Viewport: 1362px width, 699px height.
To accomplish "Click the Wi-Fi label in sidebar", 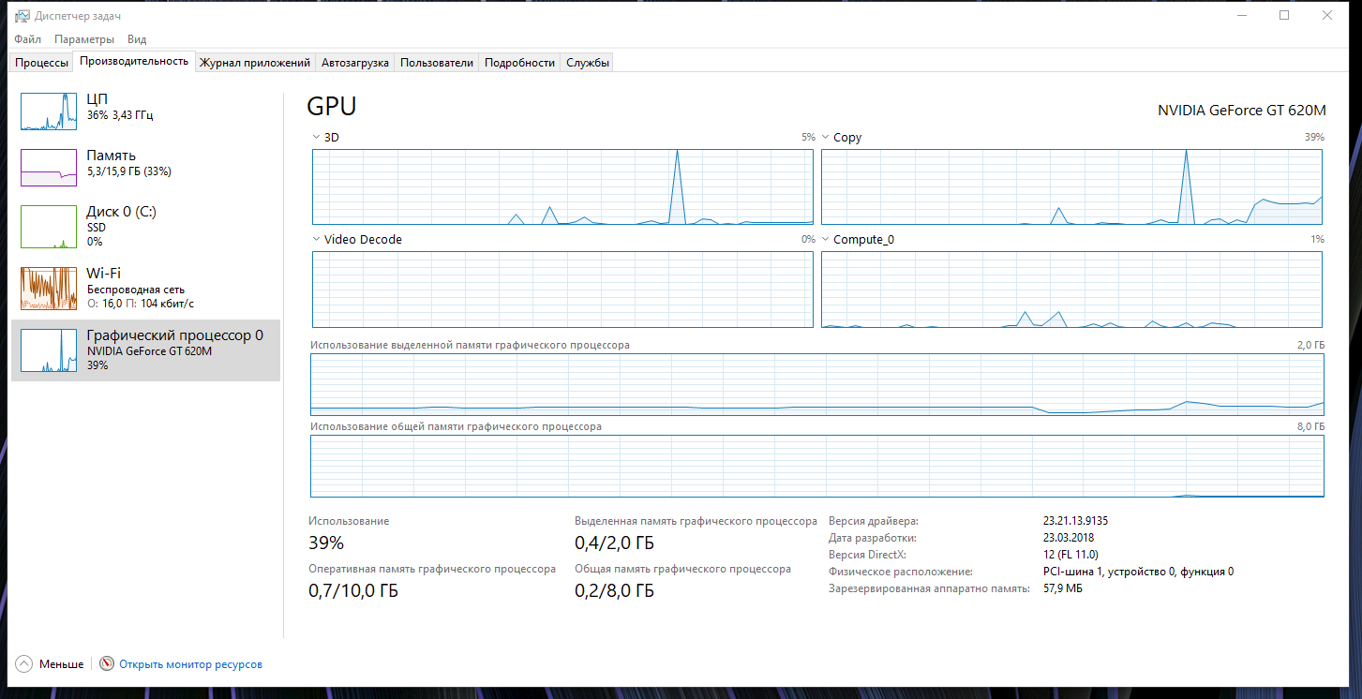I will 104,274.
